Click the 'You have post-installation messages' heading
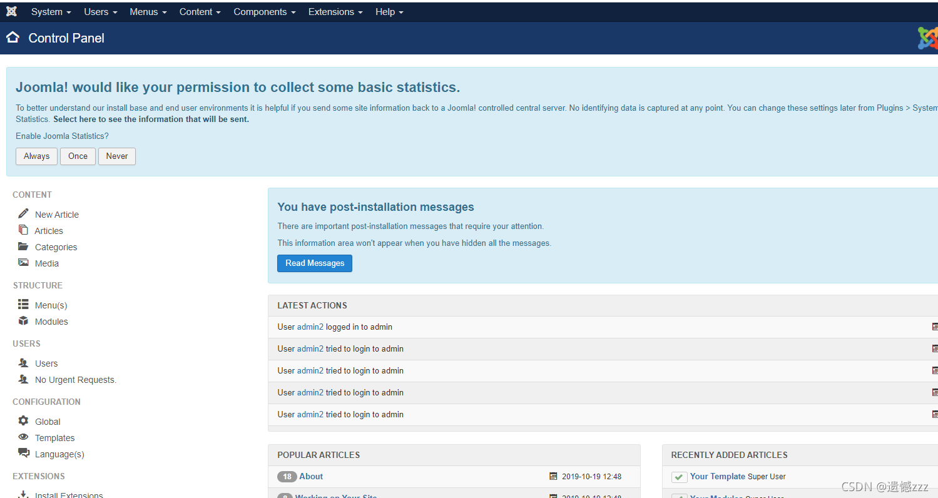 [x=375, y=207]
